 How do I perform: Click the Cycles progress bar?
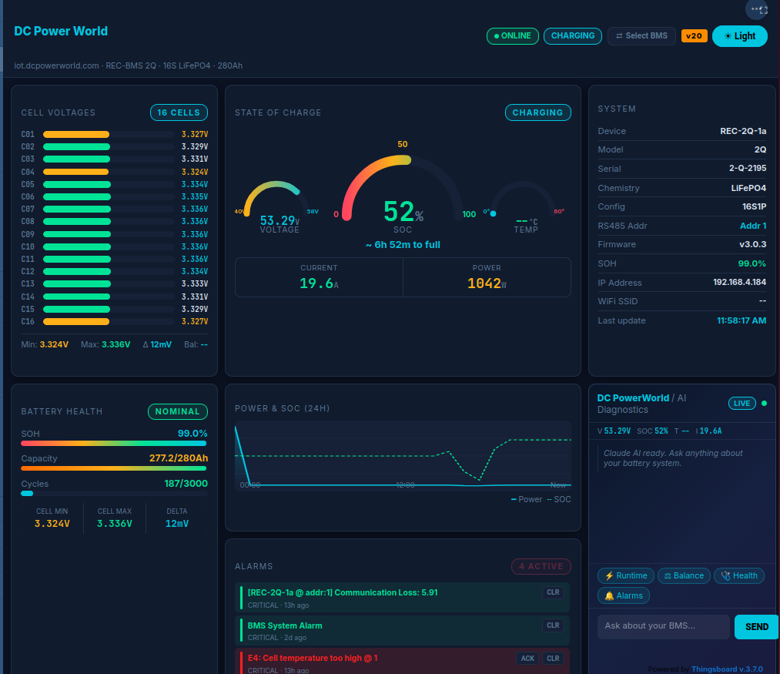coord(113,494)
